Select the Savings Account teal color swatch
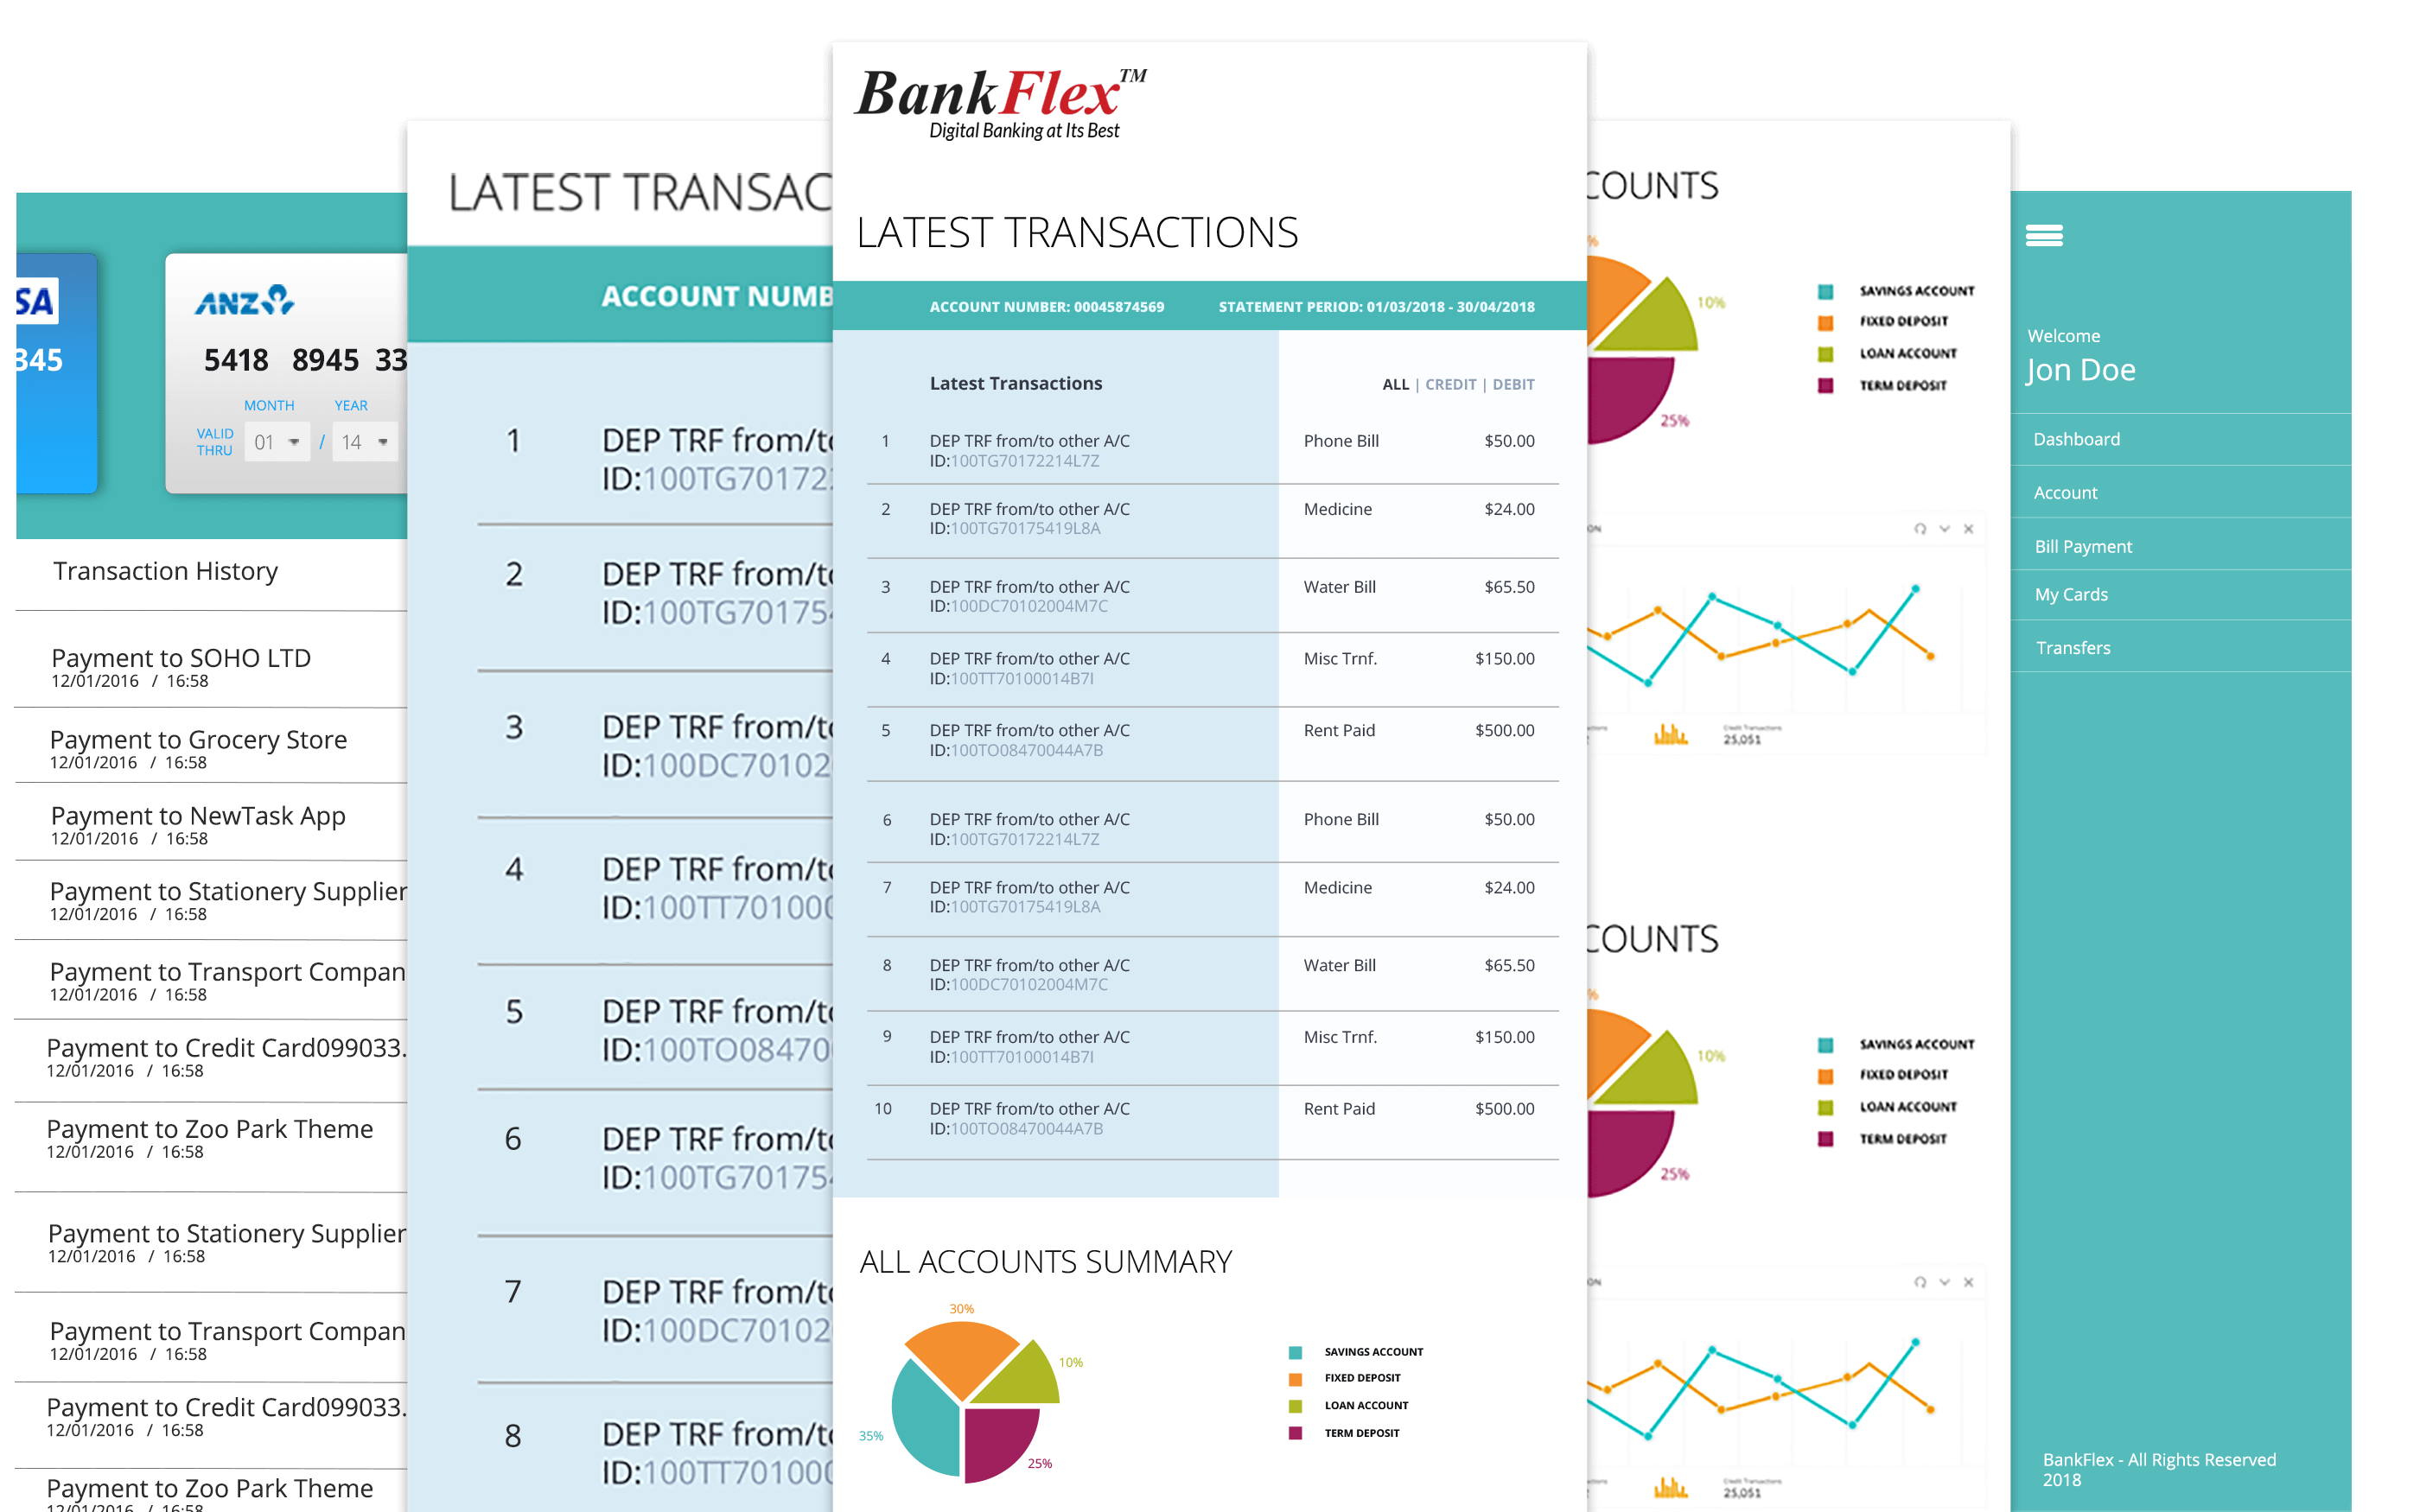This screenshot has width=2420, height=1512. click(1295, 1341)
